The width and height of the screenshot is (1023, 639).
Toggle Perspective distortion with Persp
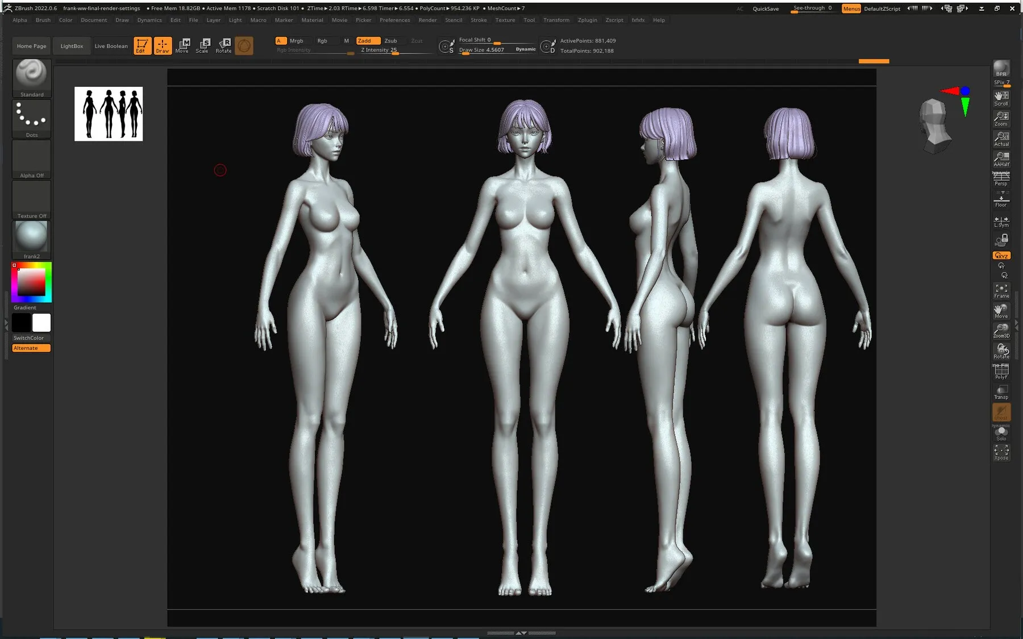1001,179
